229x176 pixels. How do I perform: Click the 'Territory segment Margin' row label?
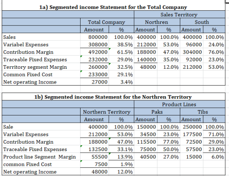[41, 67]
